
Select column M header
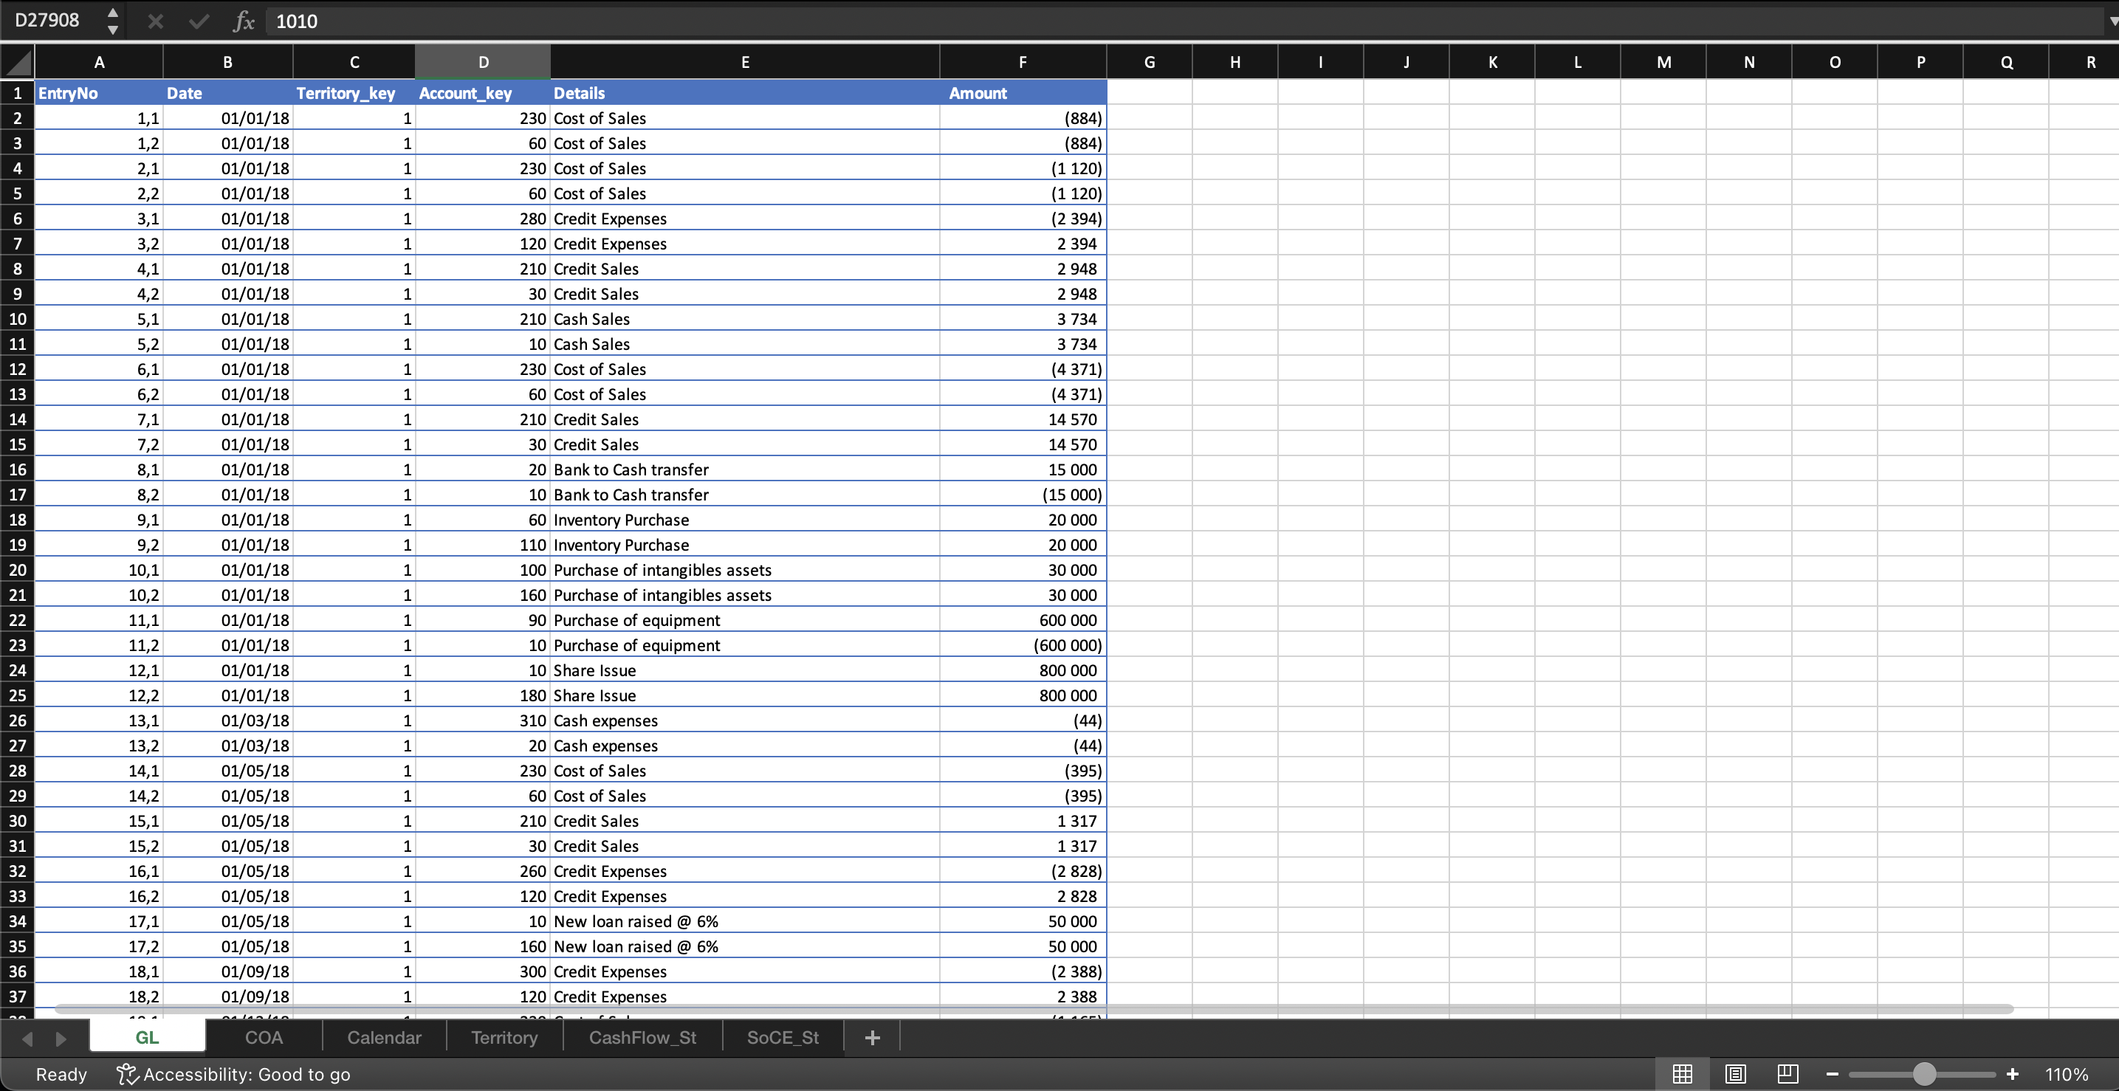point(1663,63)
